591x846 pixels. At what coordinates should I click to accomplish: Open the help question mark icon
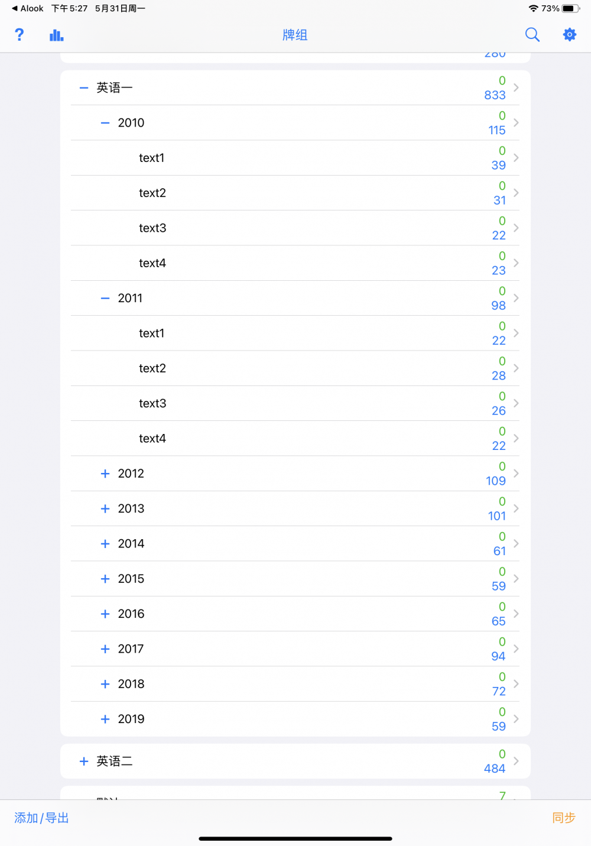pyautogui.click(x=20, y=35)
